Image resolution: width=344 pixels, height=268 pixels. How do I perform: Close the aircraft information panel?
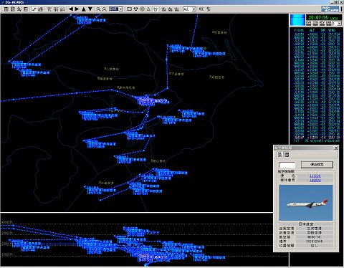(335, 148)
